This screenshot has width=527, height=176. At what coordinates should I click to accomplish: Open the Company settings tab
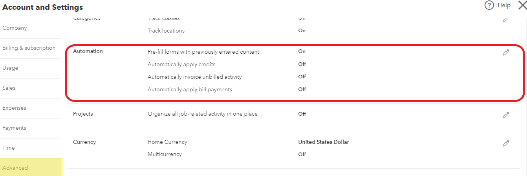[x=15, y=28]
